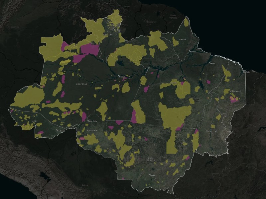This screenshot has width=266, height=199.
Task: Select the Rondônia state label
Action: coord(92,131)
